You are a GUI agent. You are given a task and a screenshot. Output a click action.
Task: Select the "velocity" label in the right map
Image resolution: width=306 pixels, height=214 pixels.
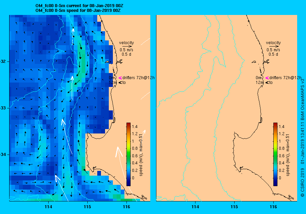tap(273, 43)
